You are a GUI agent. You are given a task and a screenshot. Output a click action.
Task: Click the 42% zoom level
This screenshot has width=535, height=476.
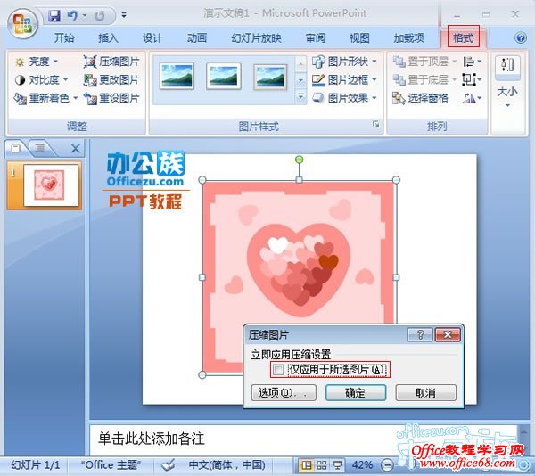362,465
